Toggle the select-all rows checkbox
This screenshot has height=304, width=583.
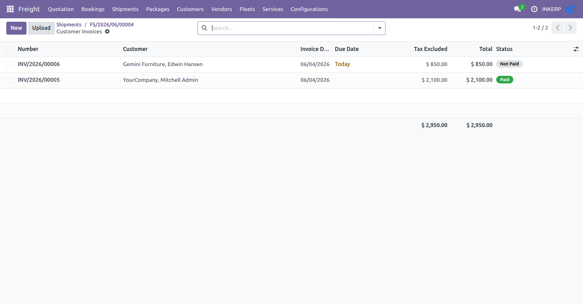click(x=9, y=49)
